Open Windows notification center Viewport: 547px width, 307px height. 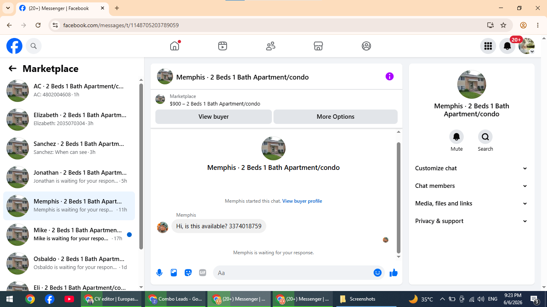(535, 299)
